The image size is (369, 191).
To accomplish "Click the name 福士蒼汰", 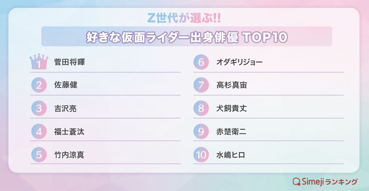I will tap(69, 132).
